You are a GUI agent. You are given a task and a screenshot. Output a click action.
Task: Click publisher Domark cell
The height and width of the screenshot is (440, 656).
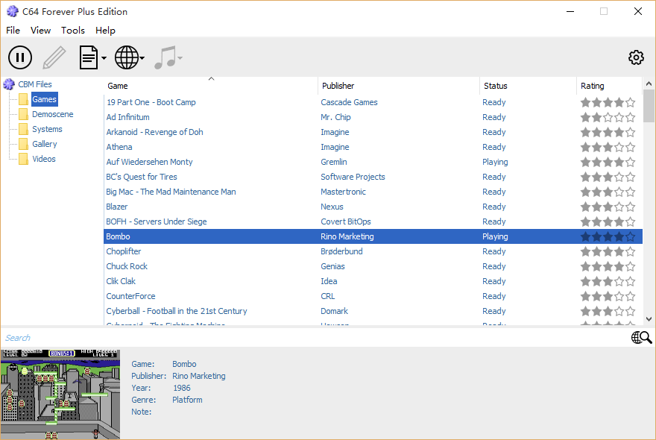tap(334, 311)
